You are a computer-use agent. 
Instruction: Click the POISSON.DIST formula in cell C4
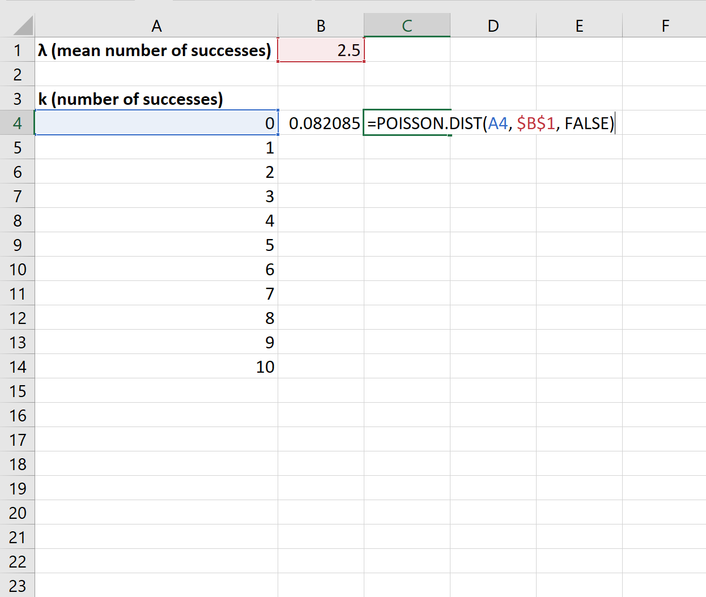(491, 123)
